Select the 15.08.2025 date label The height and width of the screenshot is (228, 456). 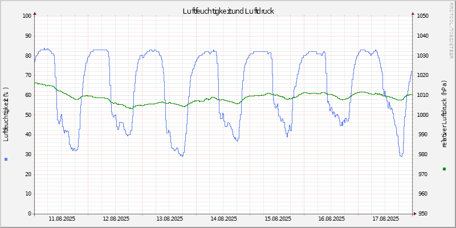click(278, 218)
